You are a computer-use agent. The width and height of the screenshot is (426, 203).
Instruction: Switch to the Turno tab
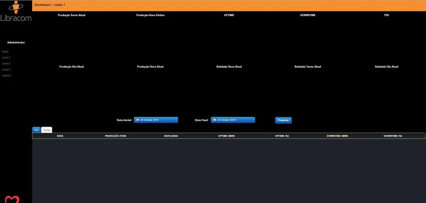(46, 130)
